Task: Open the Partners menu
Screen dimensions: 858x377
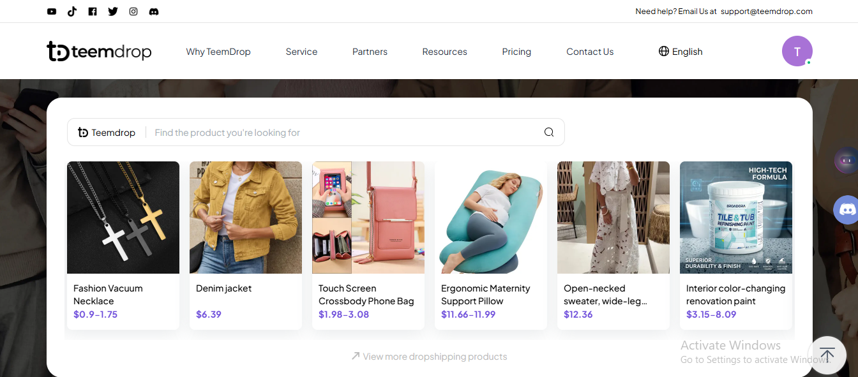Action: tap(370, 52)
